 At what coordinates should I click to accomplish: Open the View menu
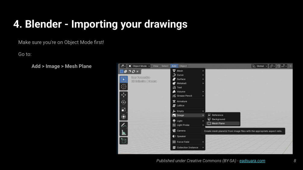point(156,66)
